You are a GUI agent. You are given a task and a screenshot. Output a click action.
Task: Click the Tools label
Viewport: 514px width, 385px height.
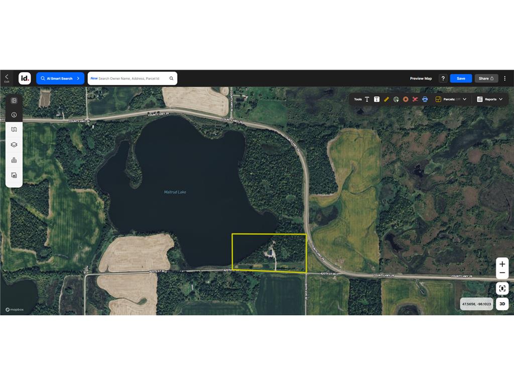point(357,99)
